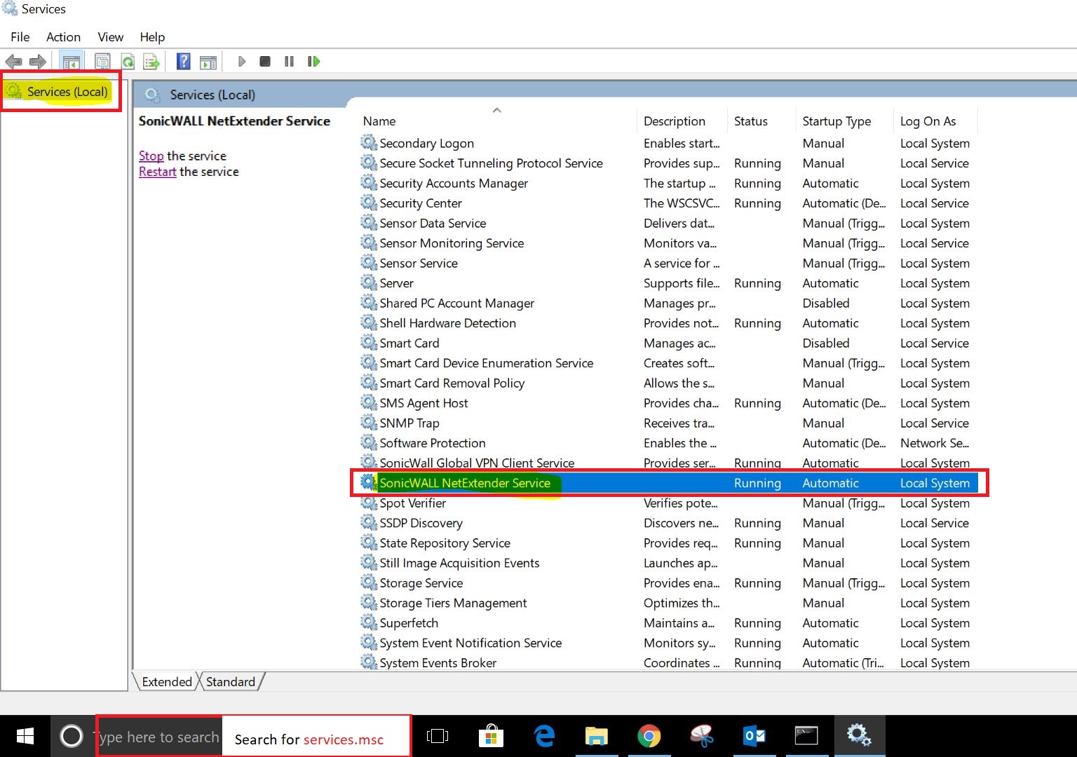
Task: Open the Properties toolbar icon
Action: pos(102,62)
